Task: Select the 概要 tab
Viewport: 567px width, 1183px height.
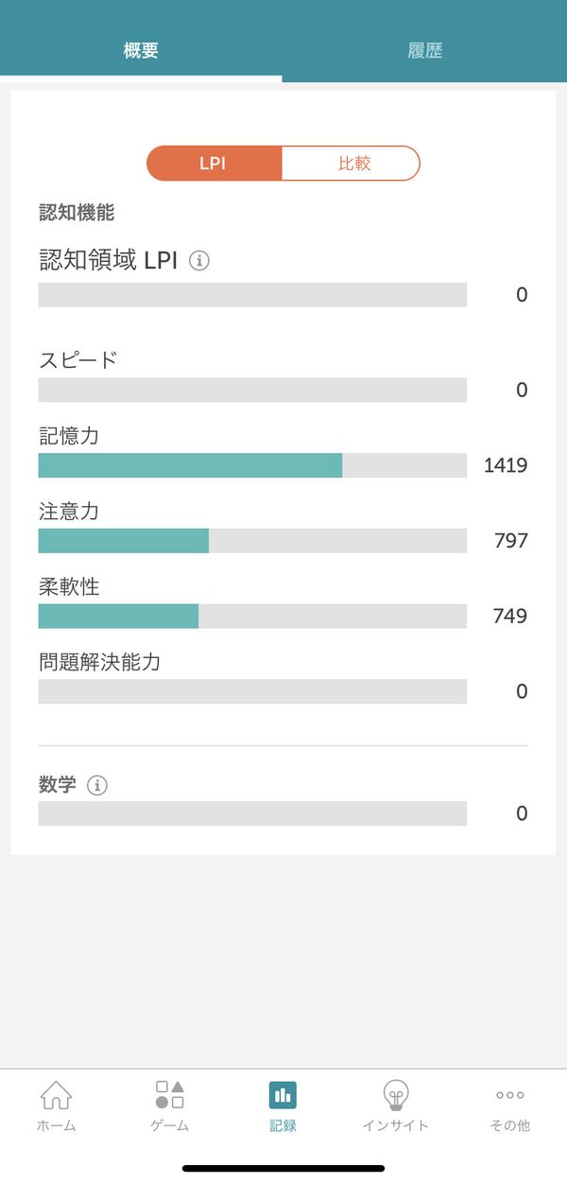Action: (x=141, y=50)
